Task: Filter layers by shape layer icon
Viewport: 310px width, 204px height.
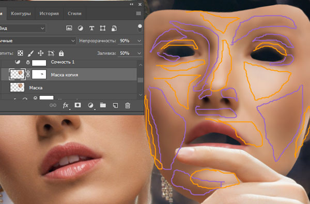Action: 103,28
